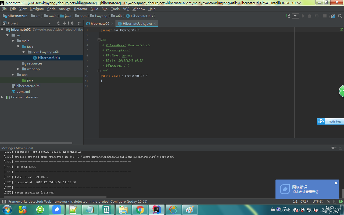
Task: Fold the Javadoc comment at line 3
Action: [x=99, y=40]
